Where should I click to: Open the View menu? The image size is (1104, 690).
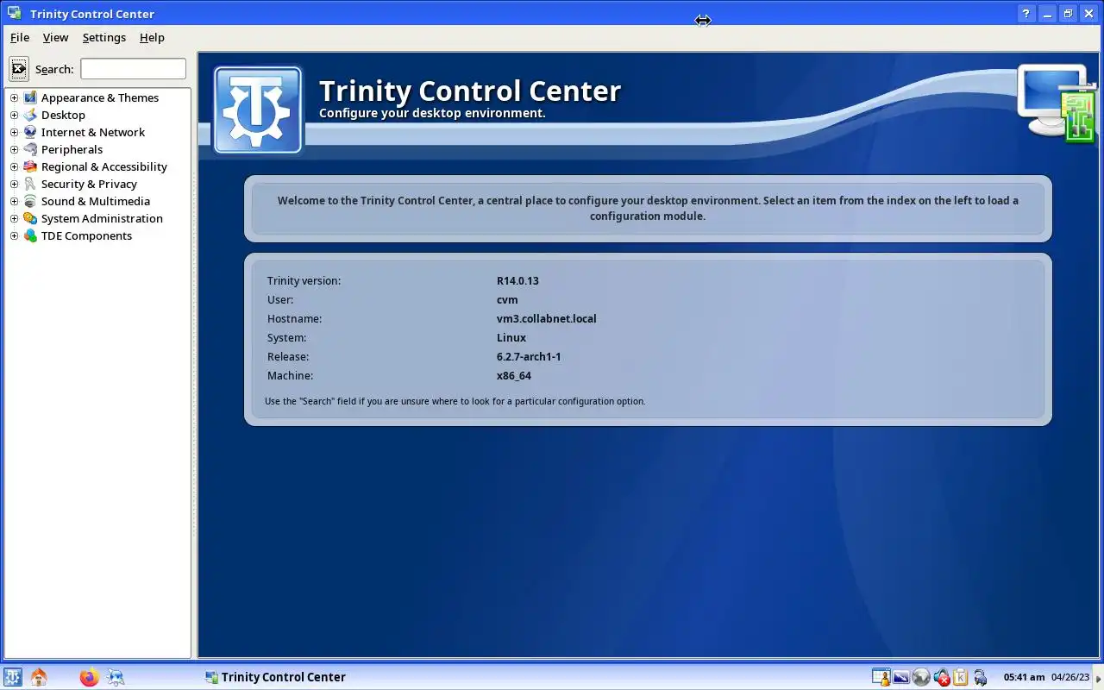pyautogui.click(x=55, y=37)
